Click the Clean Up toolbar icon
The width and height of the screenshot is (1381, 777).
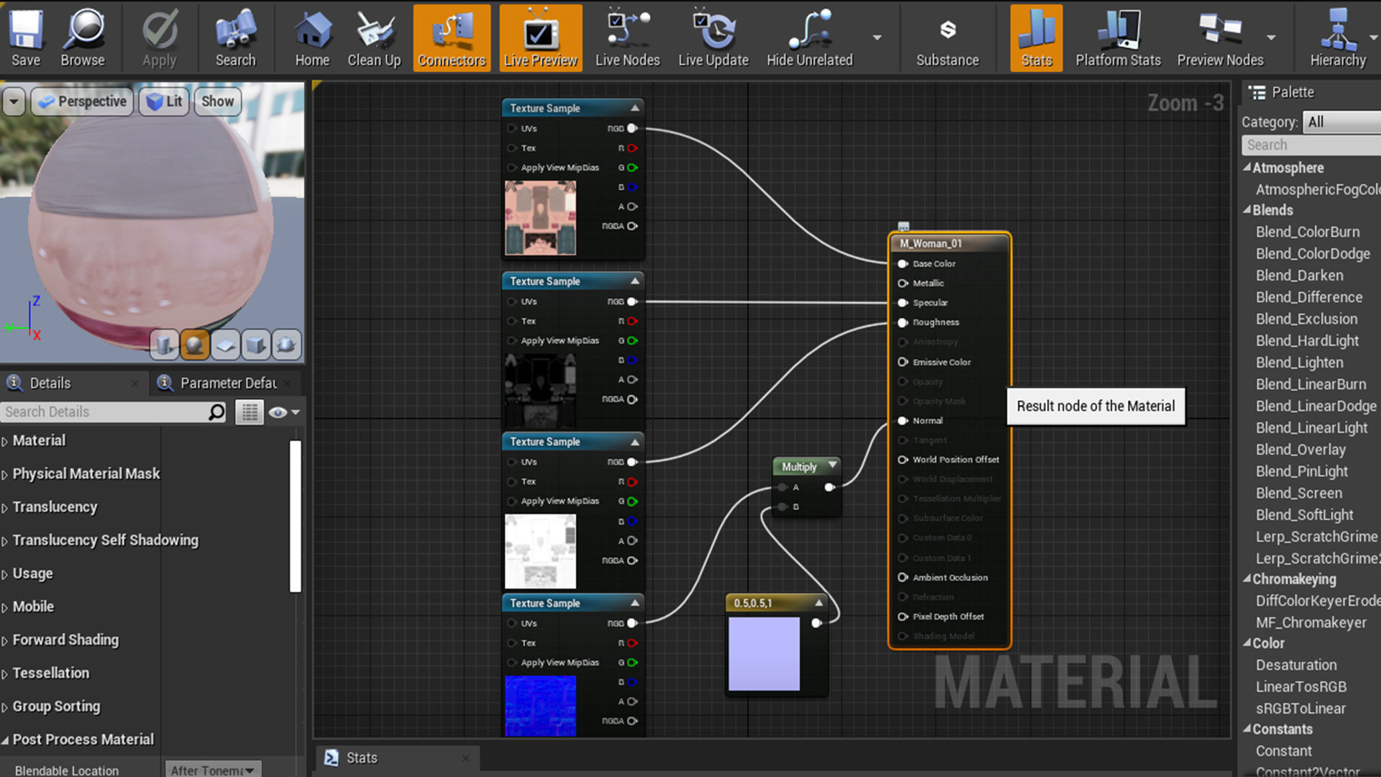(374, 37)
